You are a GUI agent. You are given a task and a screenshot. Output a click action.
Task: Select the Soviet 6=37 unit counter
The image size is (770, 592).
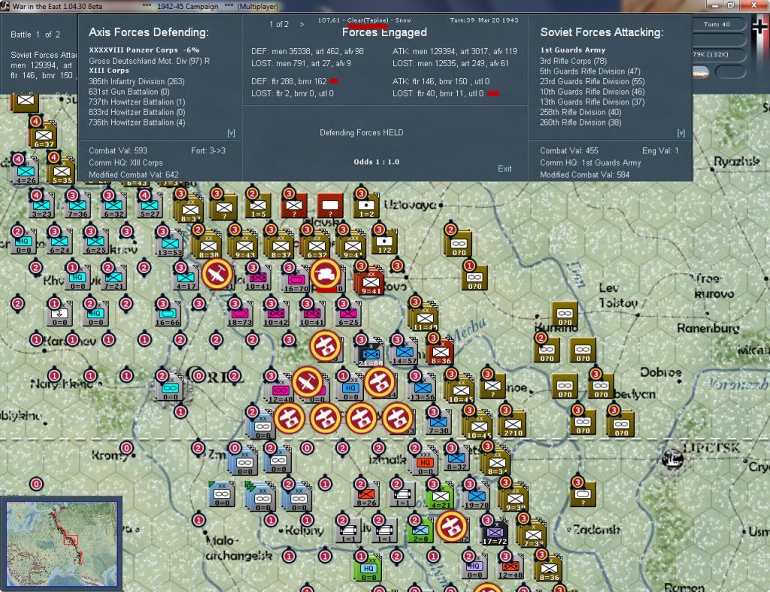coord(44,136)
